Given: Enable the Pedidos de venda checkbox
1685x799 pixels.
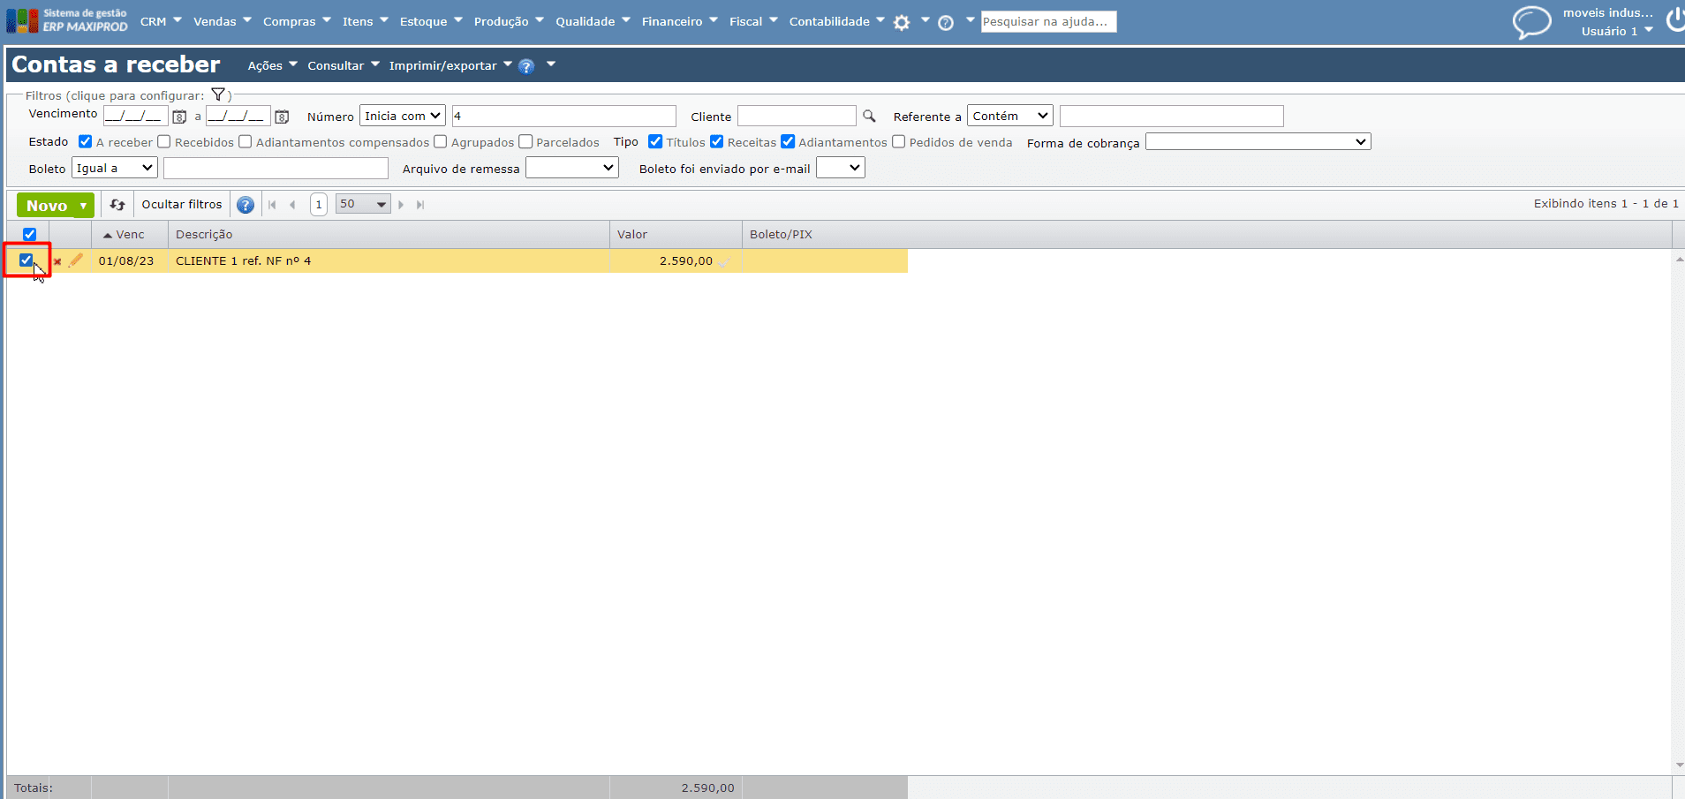Looking at the screenshot, I should (x=898, y=141).
